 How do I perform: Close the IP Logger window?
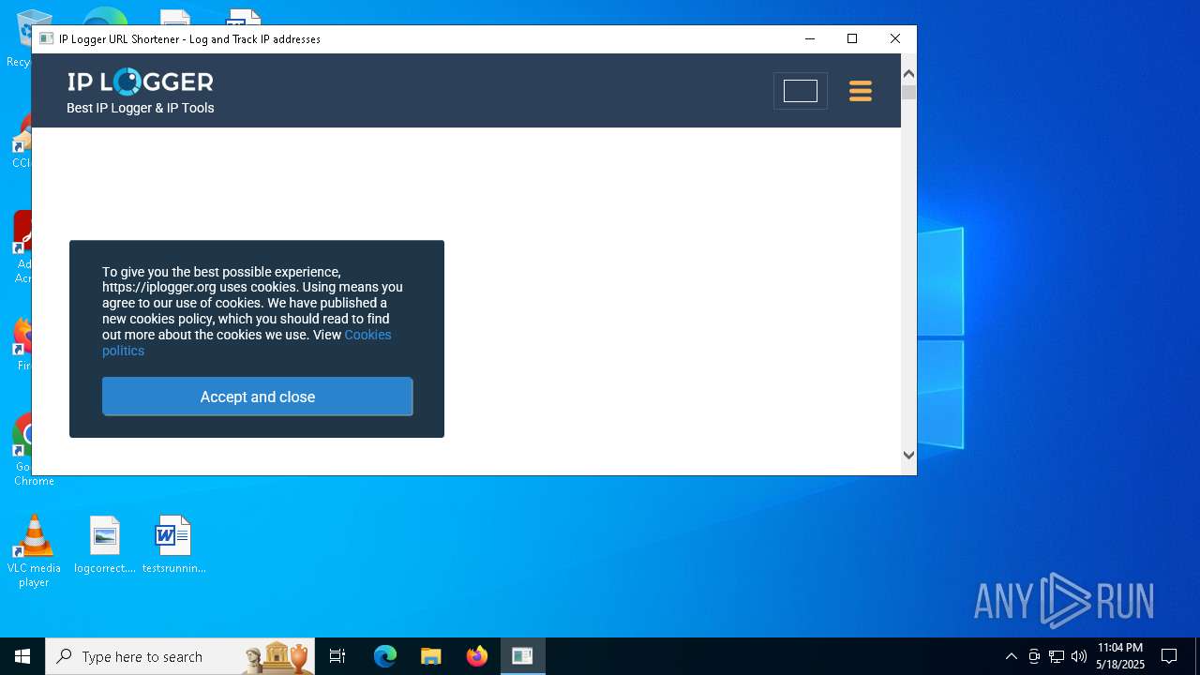(895, 38)
